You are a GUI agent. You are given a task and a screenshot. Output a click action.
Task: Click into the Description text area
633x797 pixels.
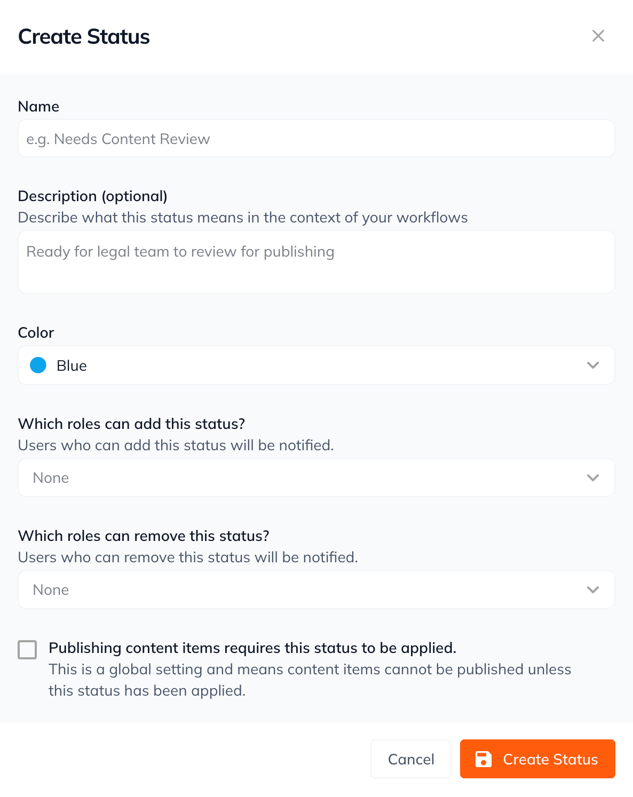[x=316, y=262]
